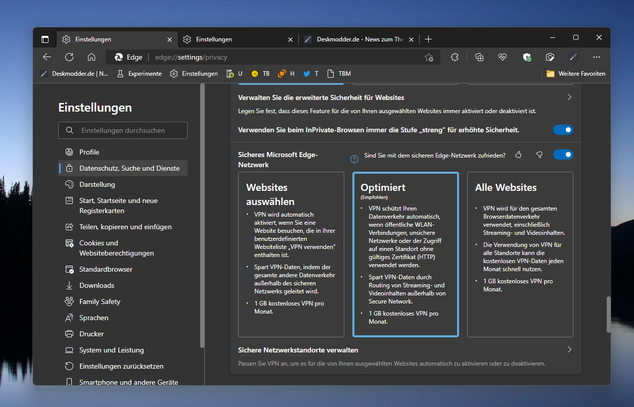
Task: Reload the page with the refresh icon
Action: click(x=69, y=57)
